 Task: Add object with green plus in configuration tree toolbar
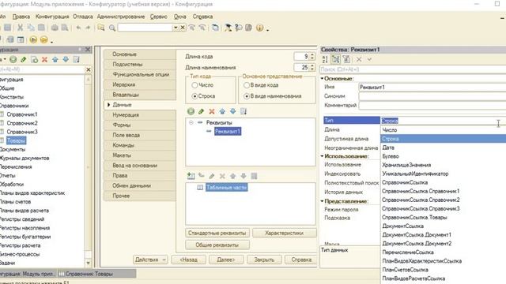(x=13, y=60)
